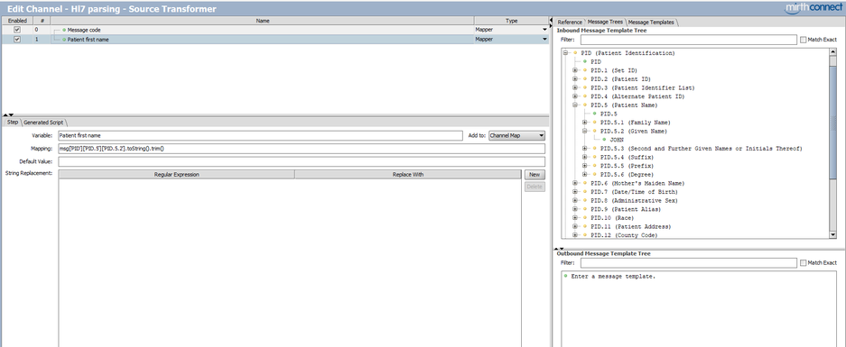846x347 pixels.
Task: Select PID.7 (Date/Time of Birth) item
Action: tap(635, 192)
